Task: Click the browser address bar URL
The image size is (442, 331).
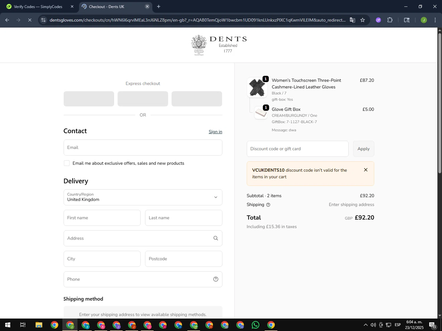Action: [197, 20]
